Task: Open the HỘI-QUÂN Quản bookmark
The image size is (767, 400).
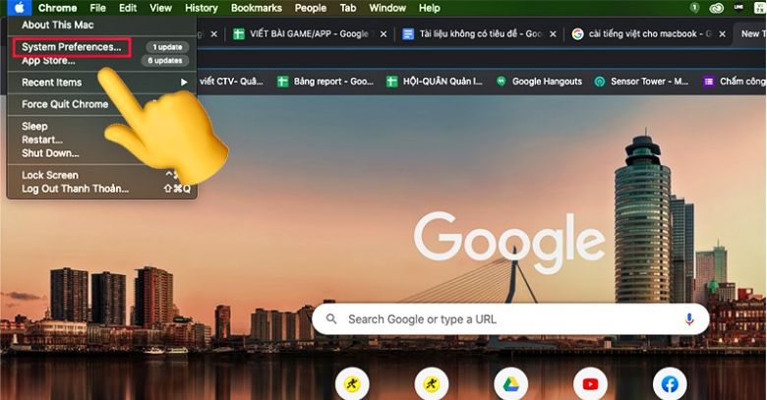Action: tap(435, 82)
